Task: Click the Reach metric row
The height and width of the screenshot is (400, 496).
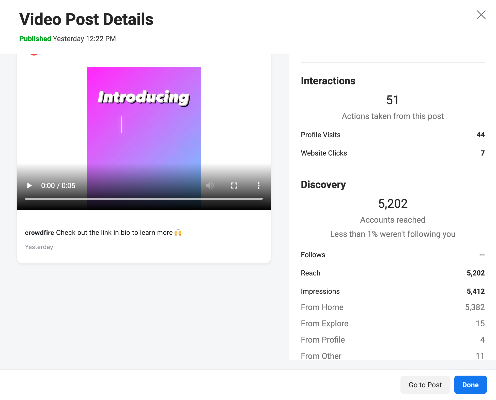Action: click(393, 273)
